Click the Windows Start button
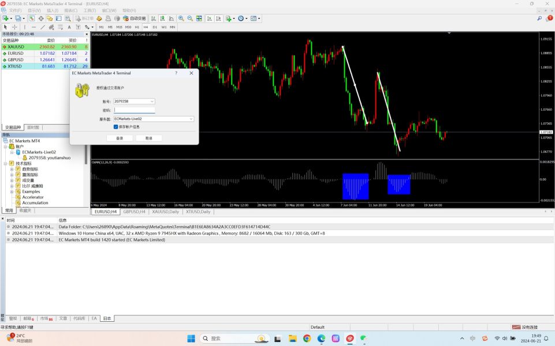 coord(191,339)
